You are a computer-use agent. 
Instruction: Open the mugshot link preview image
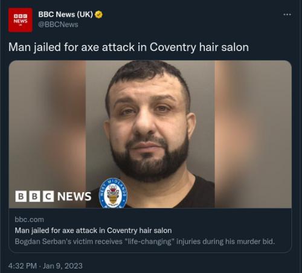click(x=150, y=134)
